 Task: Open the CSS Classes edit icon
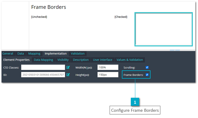[x=68, y=67]
